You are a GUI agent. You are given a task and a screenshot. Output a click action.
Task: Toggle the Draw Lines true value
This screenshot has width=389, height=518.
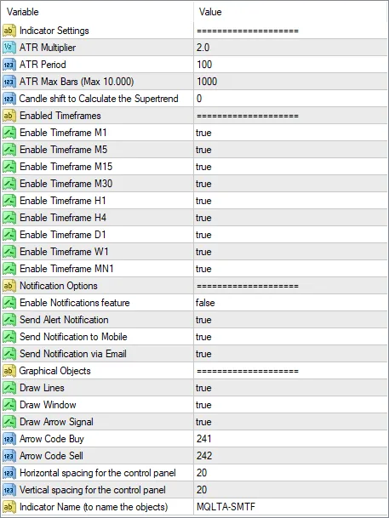203,388
